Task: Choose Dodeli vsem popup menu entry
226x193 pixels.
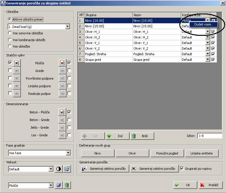Action: coord(203,24)
